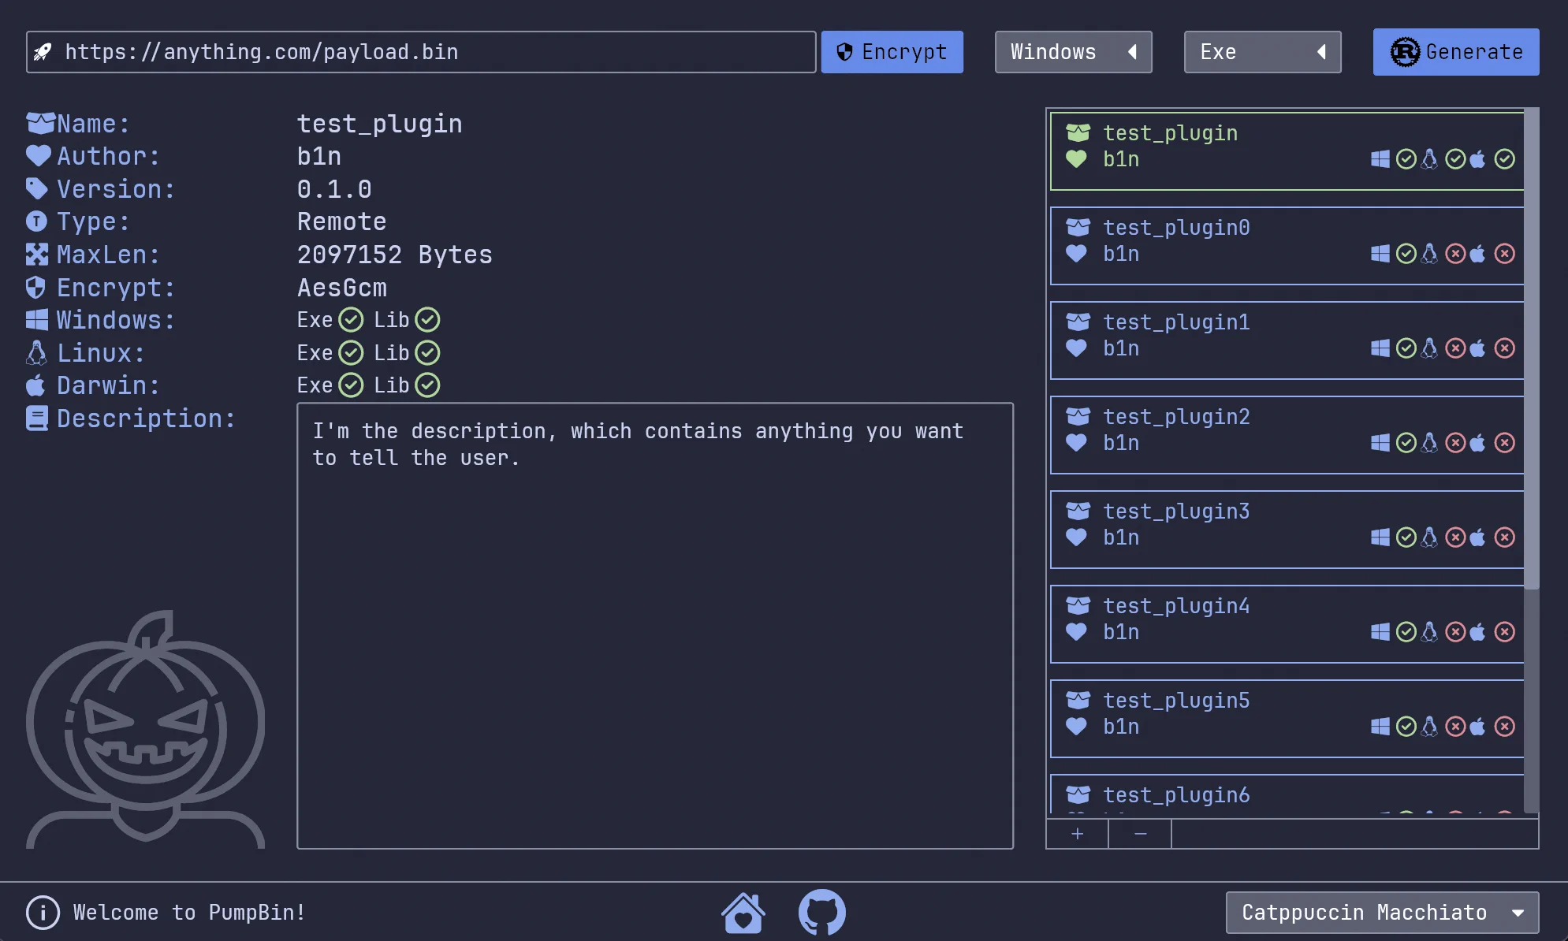The image size is (1568, 941).
Task: Click the Apple icon in the test_plugin2 card
Action: (x=1478, y=442)
